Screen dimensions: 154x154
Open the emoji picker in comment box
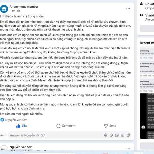click(111, 135)
